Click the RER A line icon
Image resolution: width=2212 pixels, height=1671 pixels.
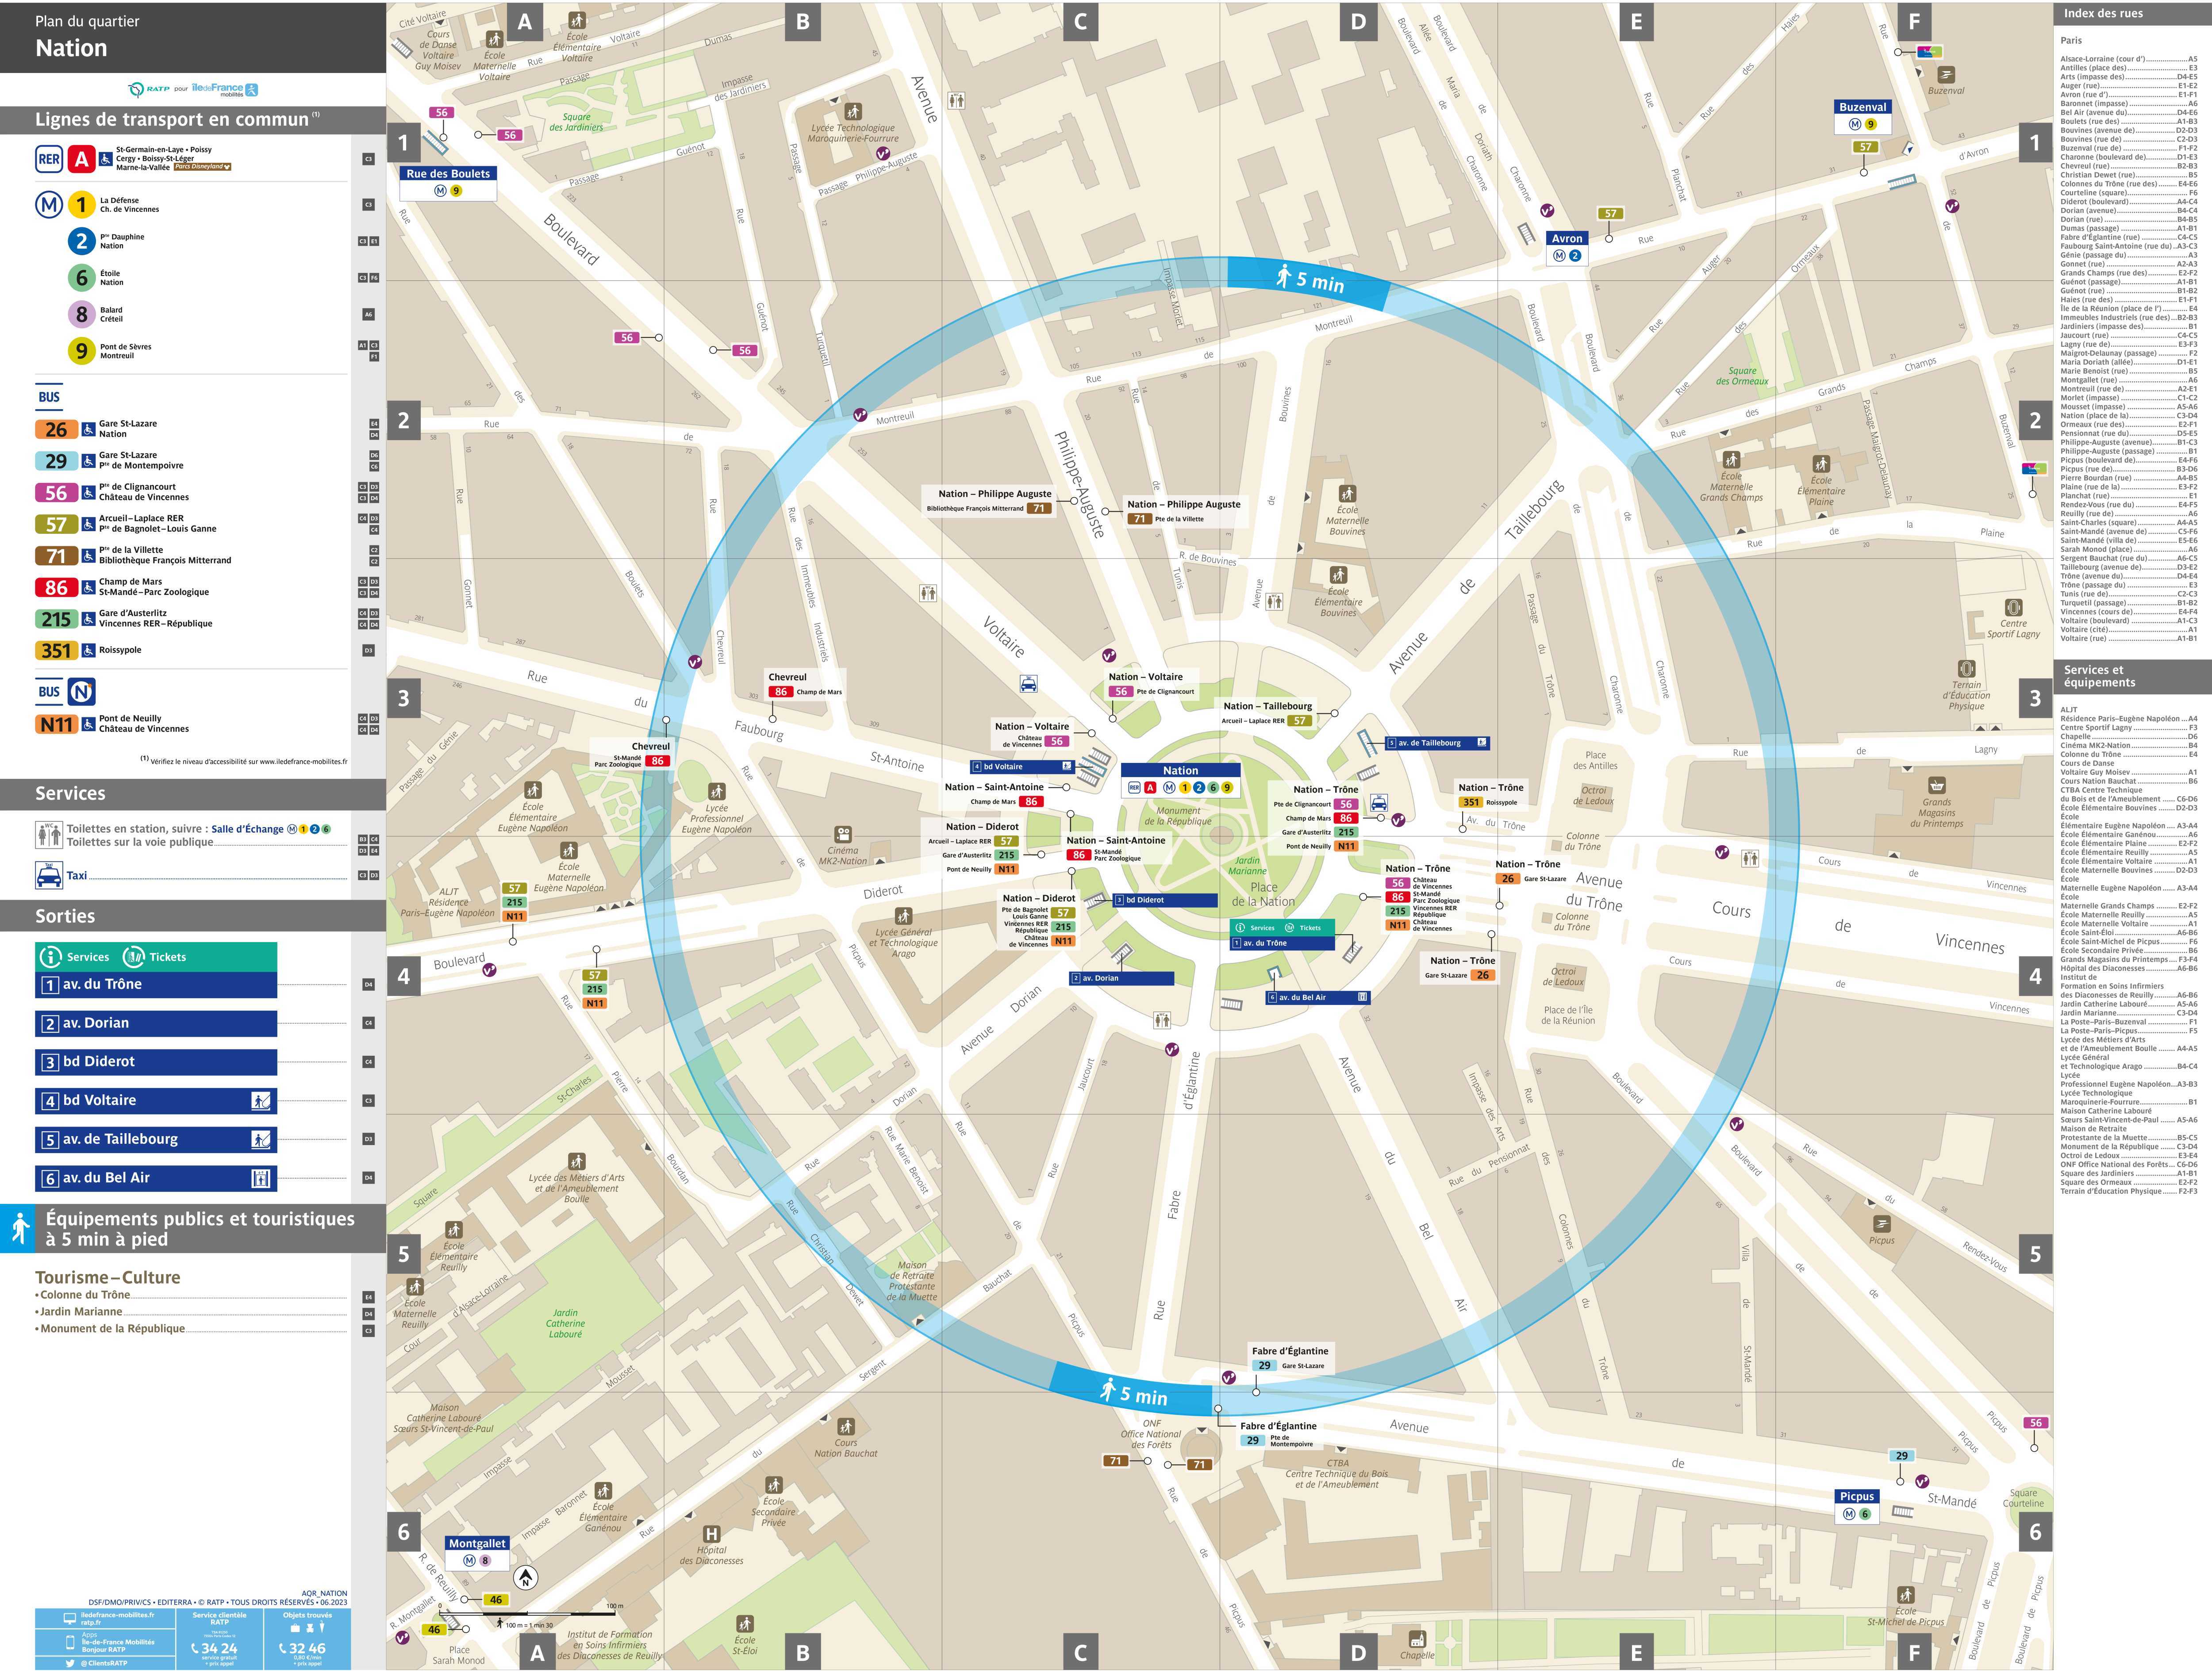[81, 159]
